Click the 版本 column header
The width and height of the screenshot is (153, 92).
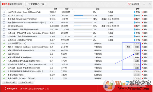pyautogui.click(x=56, y=9)
